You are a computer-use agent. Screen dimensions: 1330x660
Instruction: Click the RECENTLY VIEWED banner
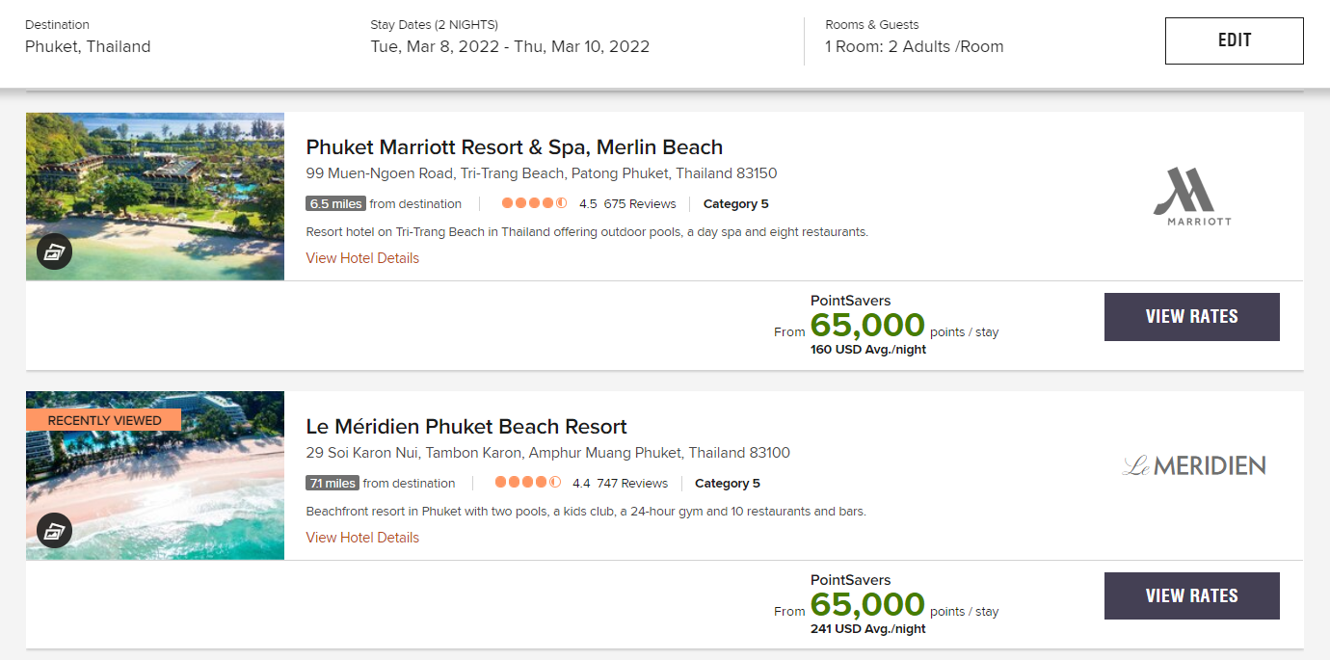point(103,420)
